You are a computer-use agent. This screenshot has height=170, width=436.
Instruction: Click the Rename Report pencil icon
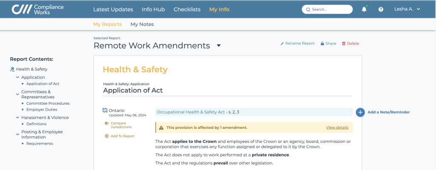pos(282,44)
